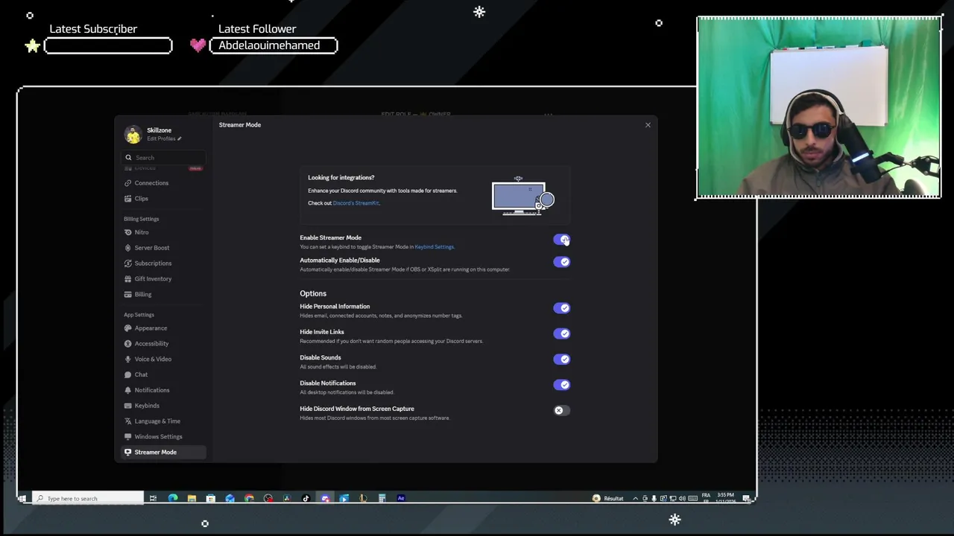Select Notifications in the settings sidebar
The image size is (954, 536).
(x=162, y=390)
